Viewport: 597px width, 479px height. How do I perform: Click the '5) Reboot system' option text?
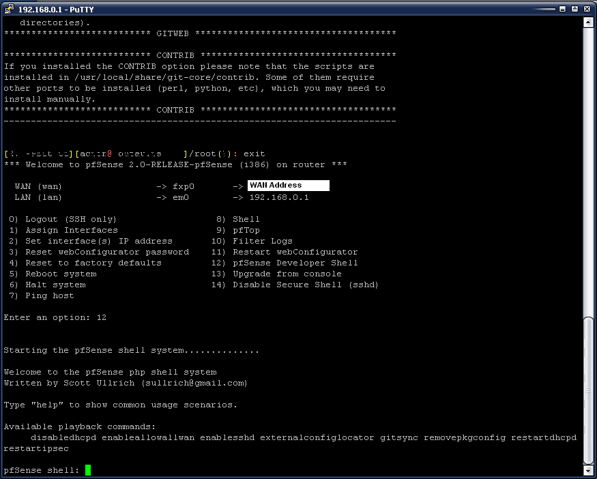click(53, 274)
